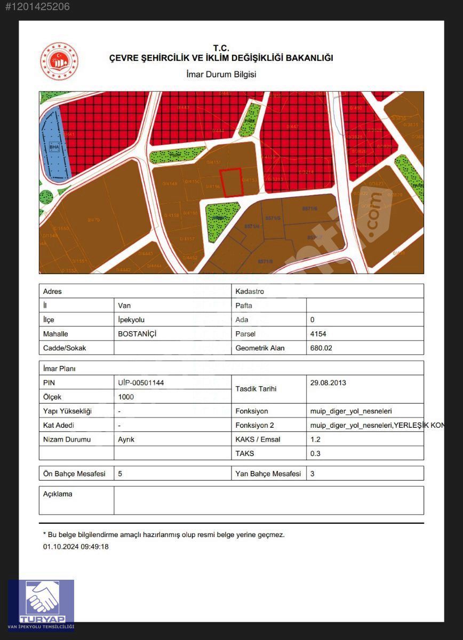The height and width of the screenshot is (640, 463).
Task: Click the BHA label in blue zone
Action: coord(54,147)
